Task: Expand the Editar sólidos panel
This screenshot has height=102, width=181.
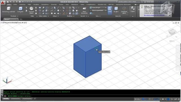Action: (44, 16)
